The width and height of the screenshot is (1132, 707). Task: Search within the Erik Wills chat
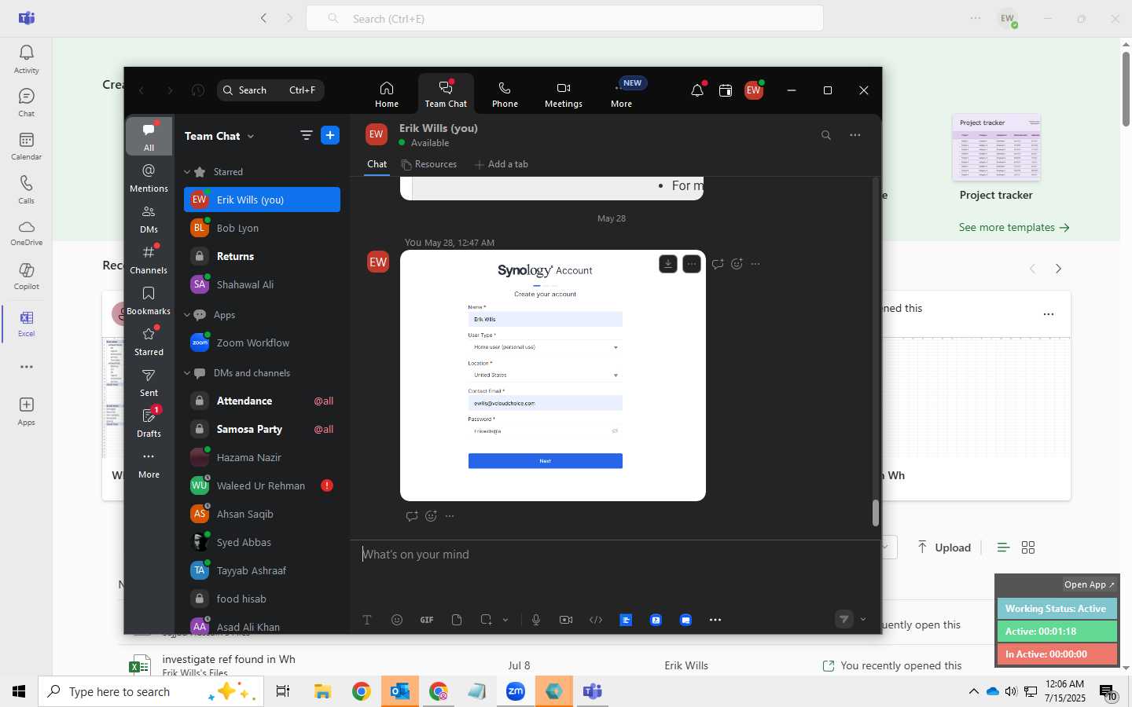click(826, 135)
